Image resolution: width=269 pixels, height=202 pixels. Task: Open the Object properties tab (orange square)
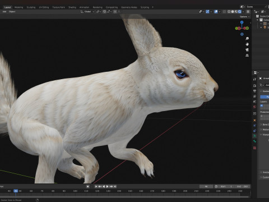click(254, 120)
